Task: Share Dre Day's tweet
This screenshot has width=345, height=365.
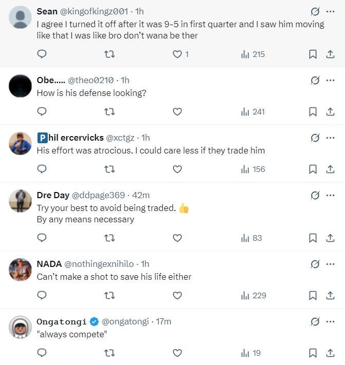Action: (x=330, y=238)
